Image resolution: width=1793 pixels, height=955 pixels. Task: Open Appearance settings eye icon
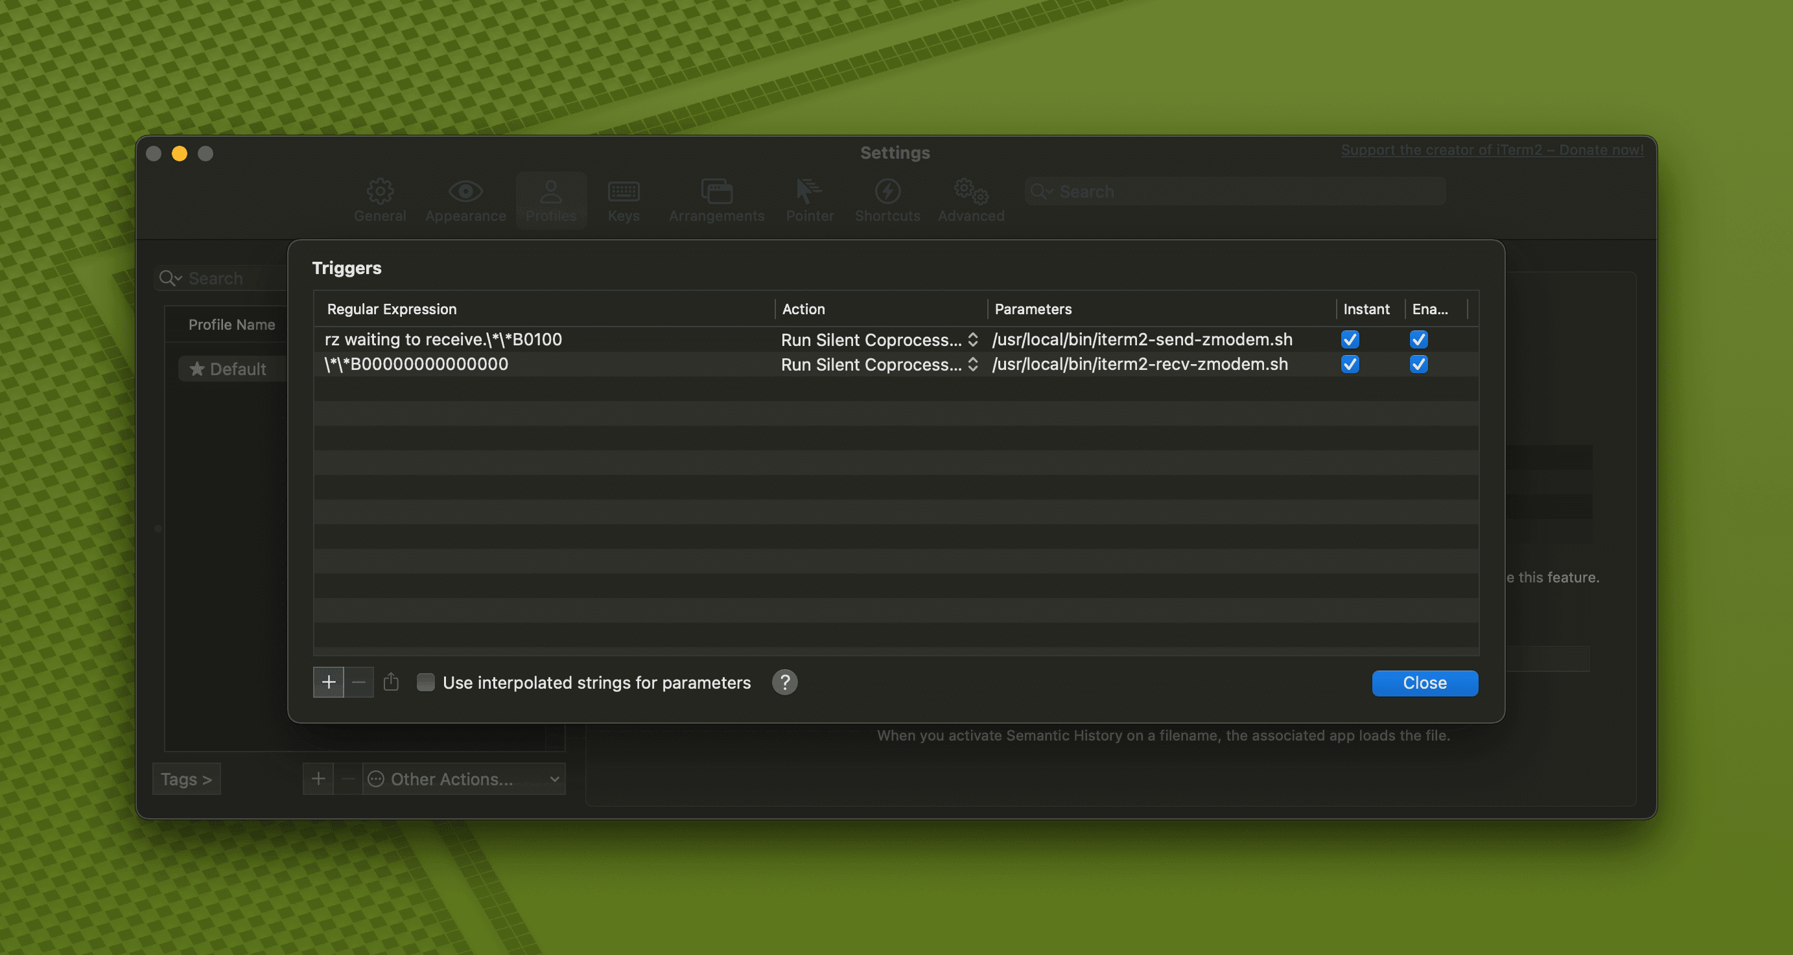click(465, 192)
